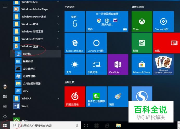Open the calendar tile showing 星期一 6
Image resolution: width=180 pixels, height=129 pixels.
pos(75,22)
